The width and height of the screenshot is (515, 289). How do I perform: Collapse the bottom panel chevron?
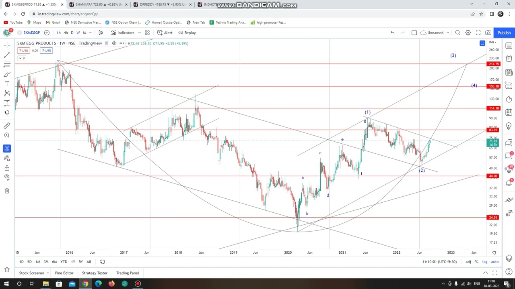coord(486,273)
